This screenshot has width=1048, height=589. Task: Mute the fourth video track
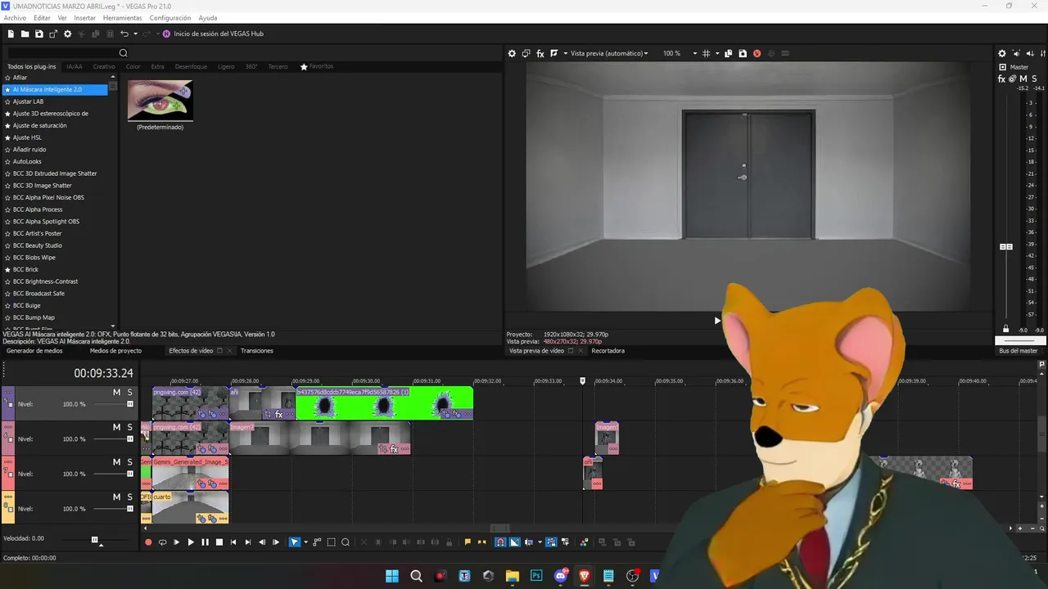(116, 497)
